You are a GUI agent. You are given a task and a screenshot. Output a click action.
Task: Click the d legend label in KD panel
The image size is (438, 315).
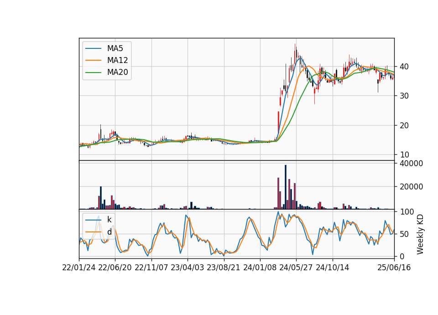[109, 232]
